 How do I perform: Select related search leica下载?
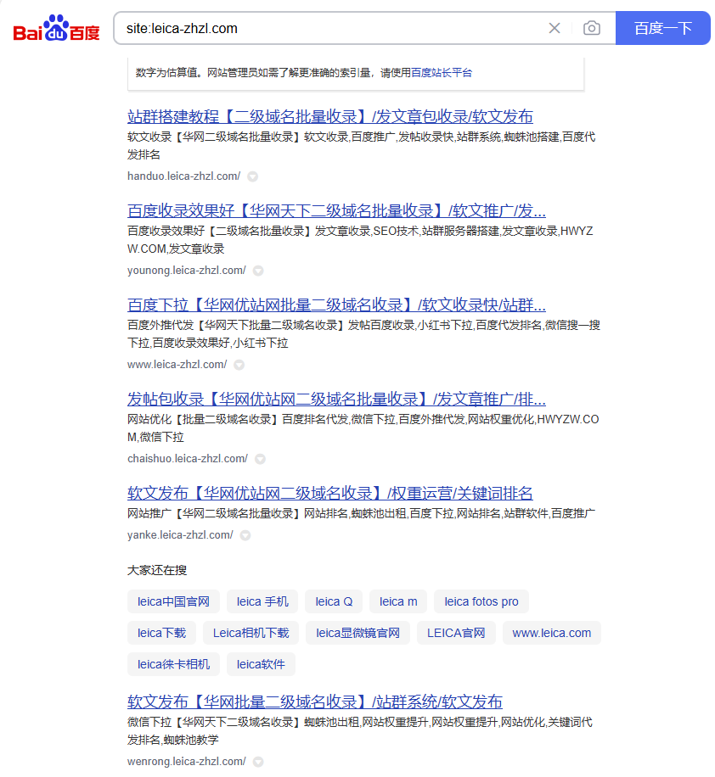161,633
